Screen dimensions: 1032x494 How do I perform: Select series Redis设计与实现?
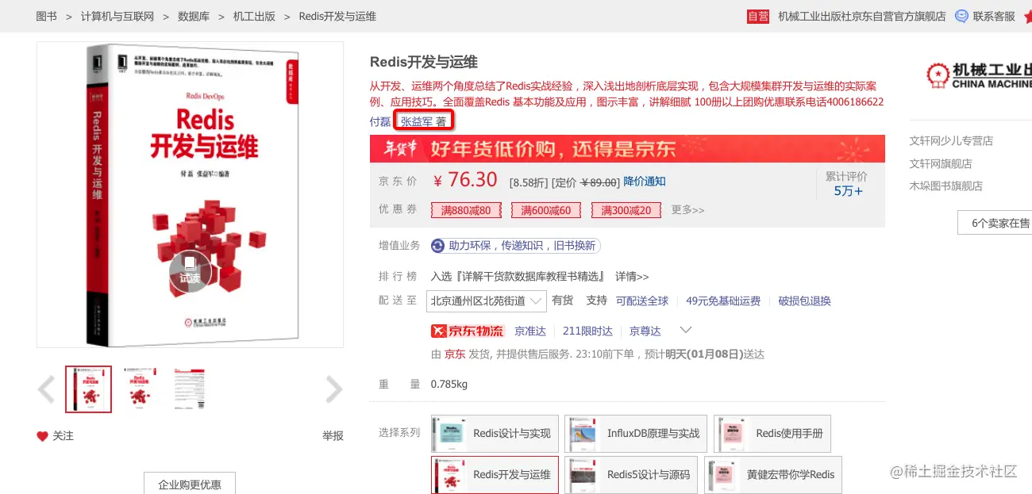495,434
